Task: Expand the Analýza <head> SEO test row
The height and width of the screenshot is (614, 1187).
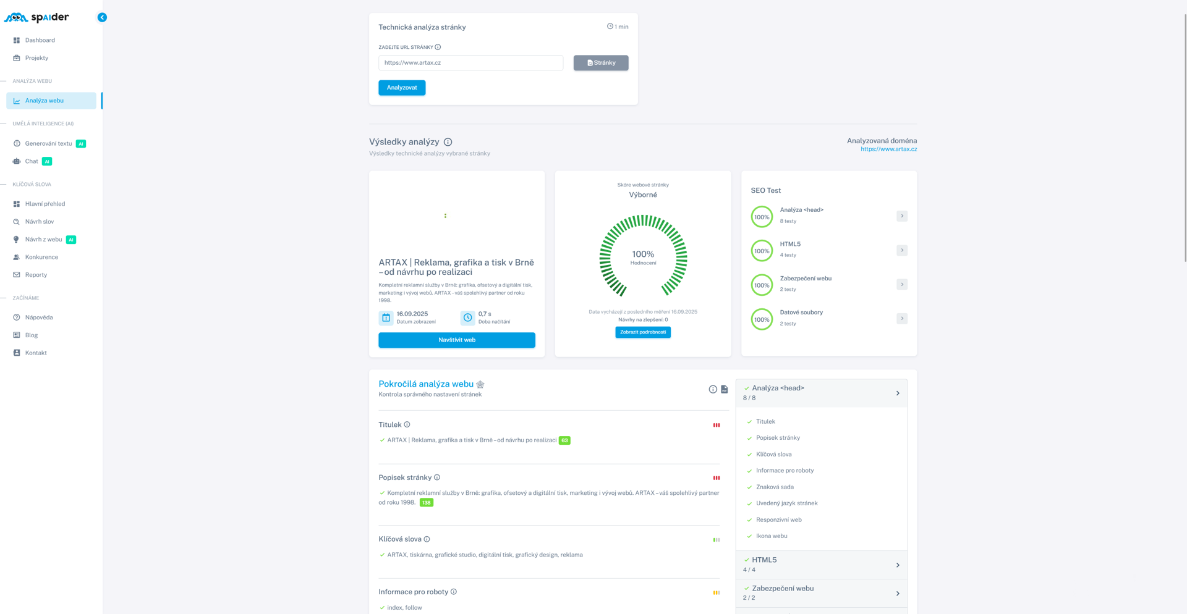Action: pyautogui.click(x=902, y=216)
